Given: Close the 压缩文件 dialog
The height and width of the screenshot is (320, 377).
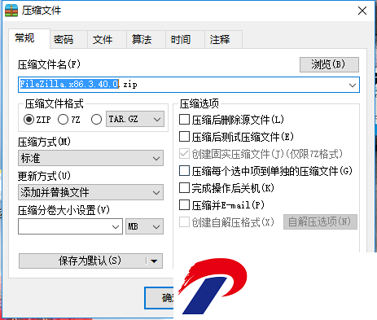Looking at the screenshot, I should 362,11.
